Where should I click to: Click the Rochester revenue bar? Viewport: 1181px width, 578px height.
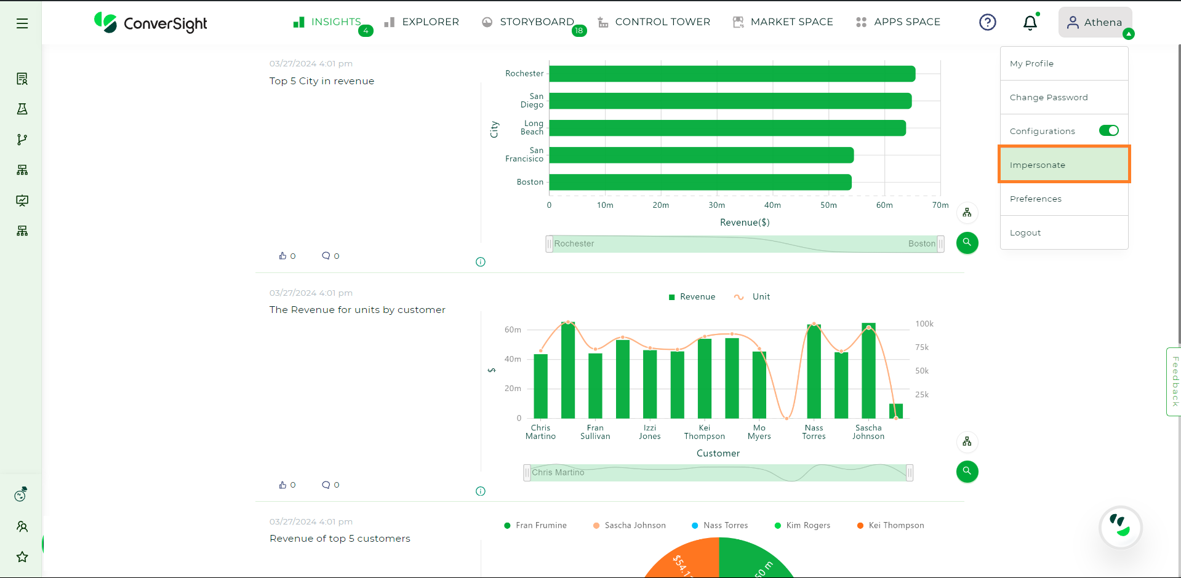coord(732,74)
